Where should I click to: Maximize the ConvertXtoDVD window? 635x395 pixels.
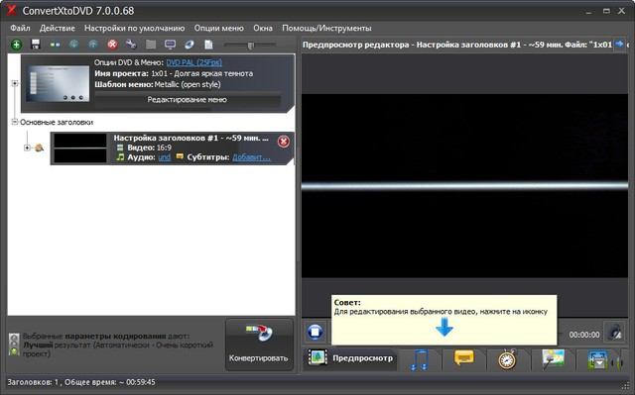[606, 11]
